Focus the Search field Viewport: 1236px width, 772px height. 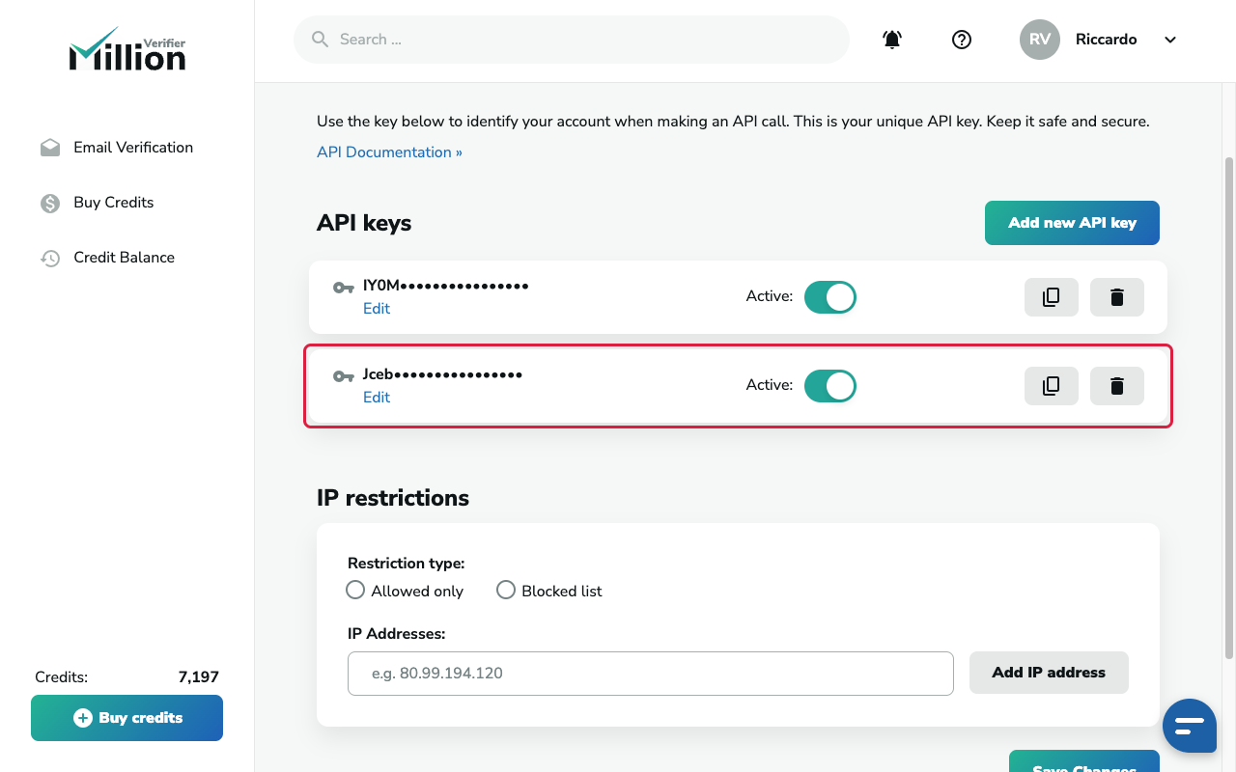(x=572, y=40)
